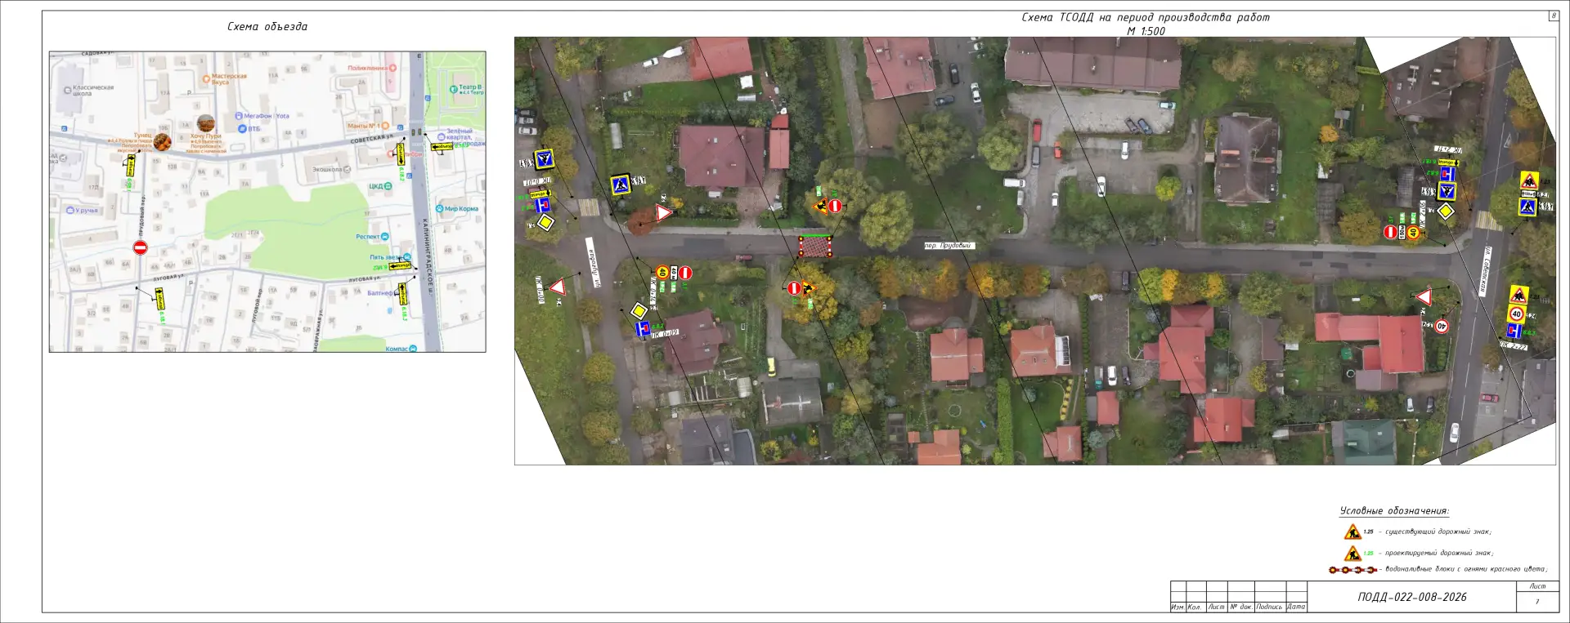Pick the no-entry sign near ул. Луговая

(x=685, y=273)
